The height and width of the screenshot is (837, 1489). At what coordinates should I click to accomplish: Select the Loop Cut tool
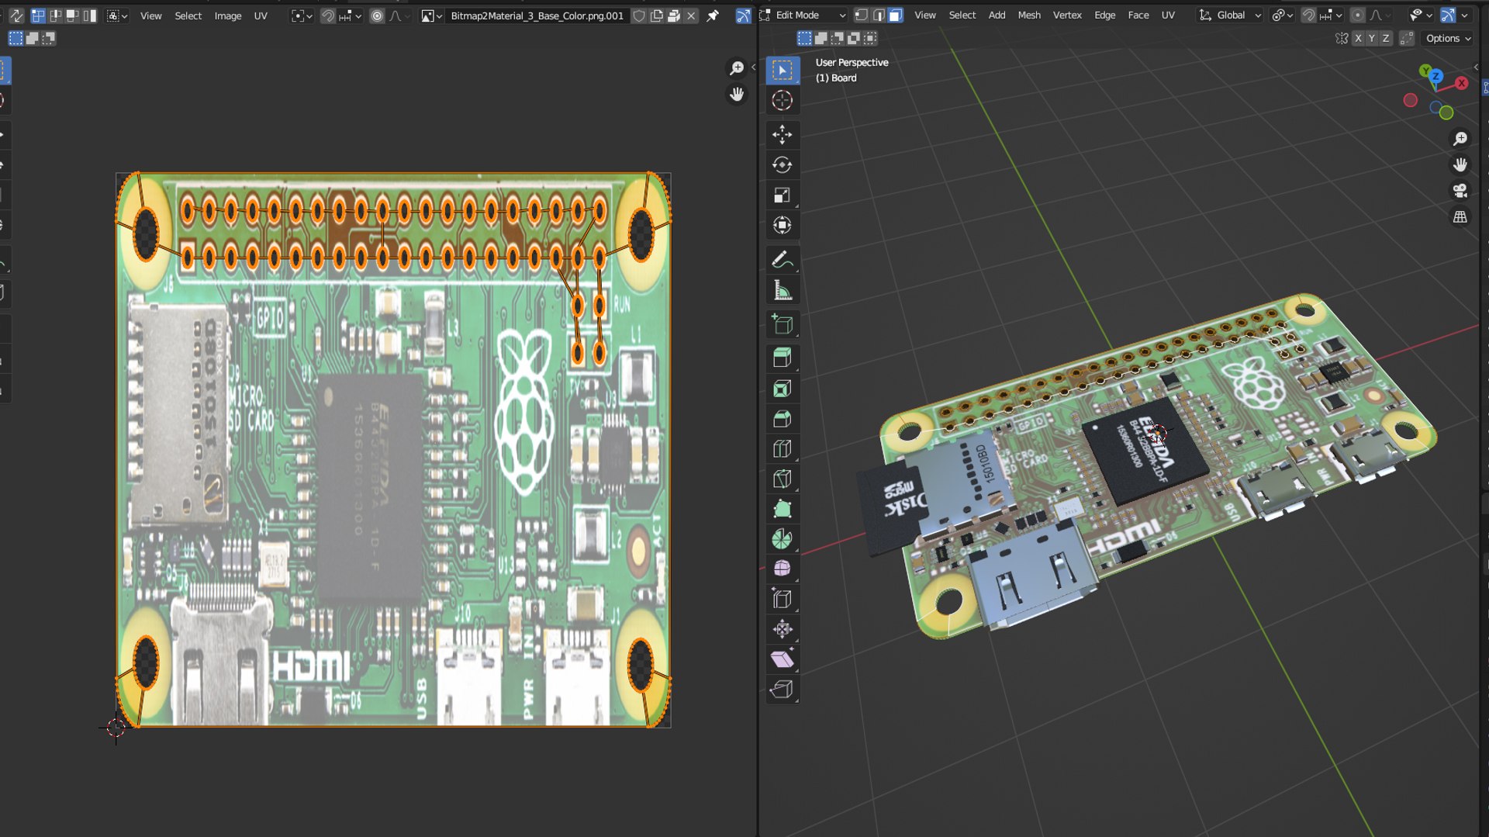click(782, 449)
